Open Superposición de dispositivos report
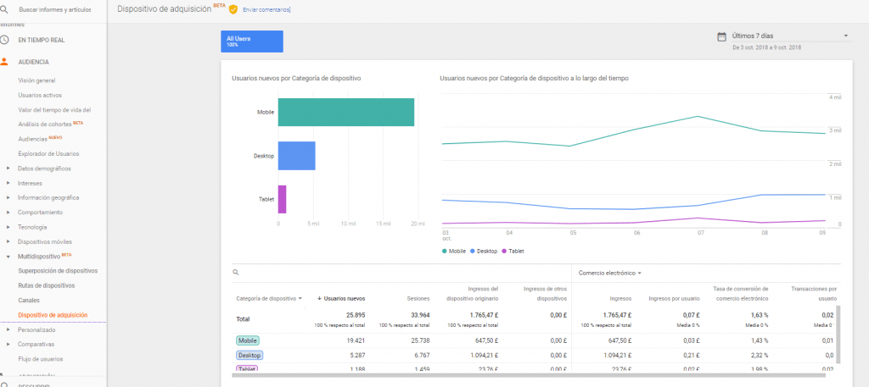 tap(58, 271)
